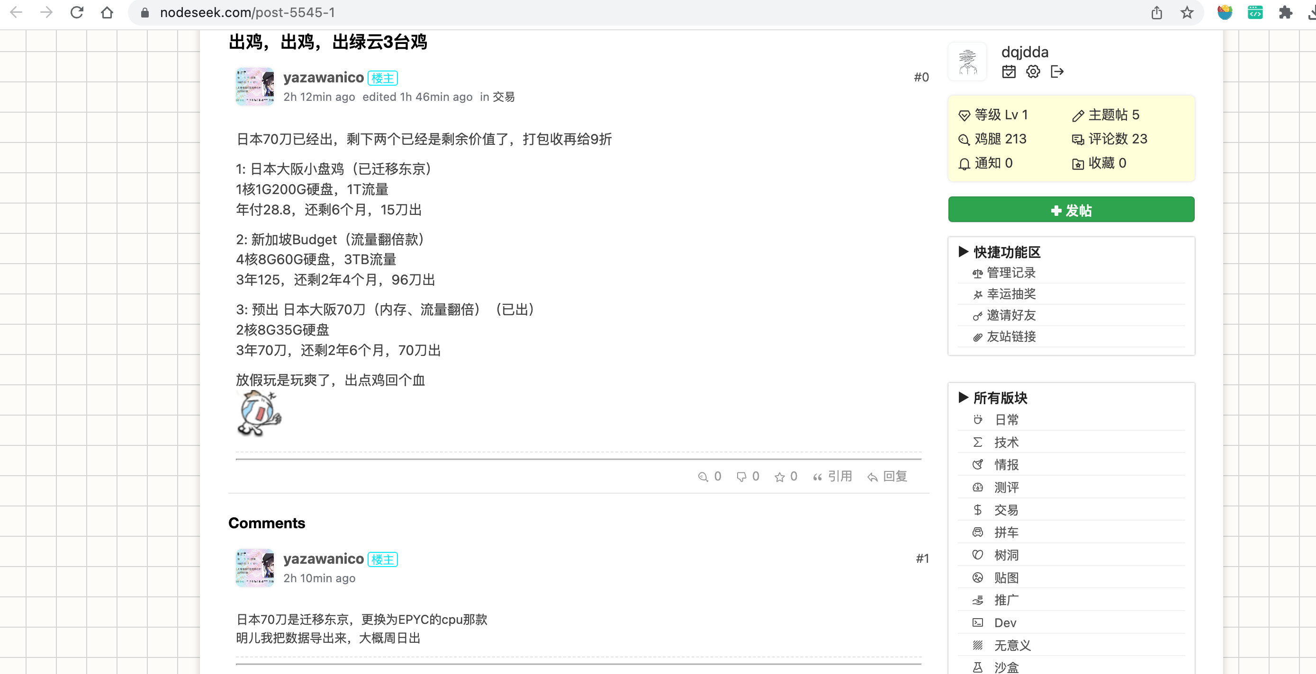Toggle the star favorite on post #0
The width and height of the screenshot is (1316, 674).
point(780,477)
